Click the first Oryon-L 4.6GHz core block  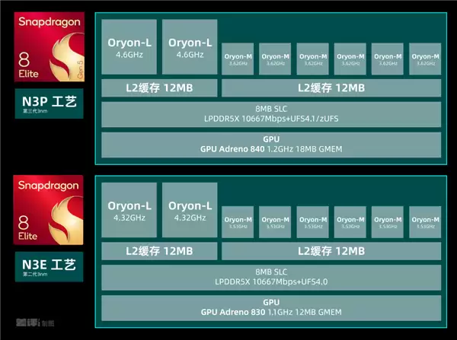[128, 47]
